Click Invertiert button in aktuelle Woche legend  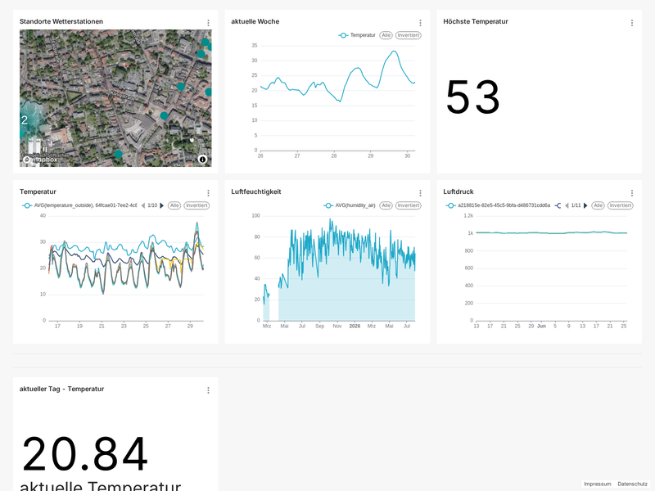tap(408, 35)
